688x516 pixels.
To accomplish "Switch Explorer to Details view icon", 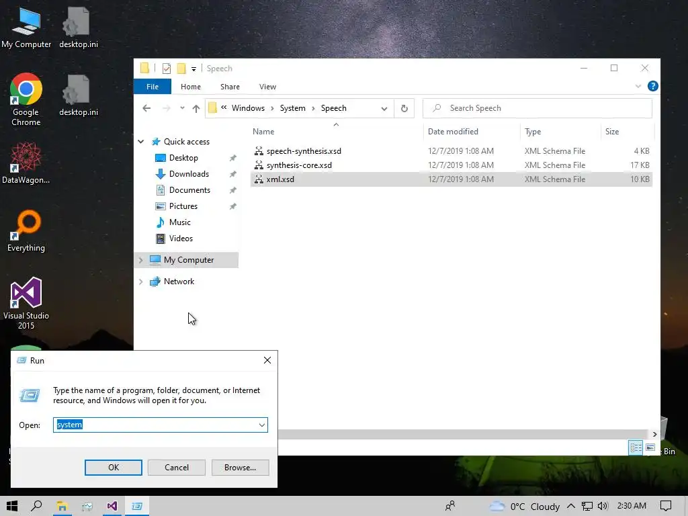I will point(636,447).
